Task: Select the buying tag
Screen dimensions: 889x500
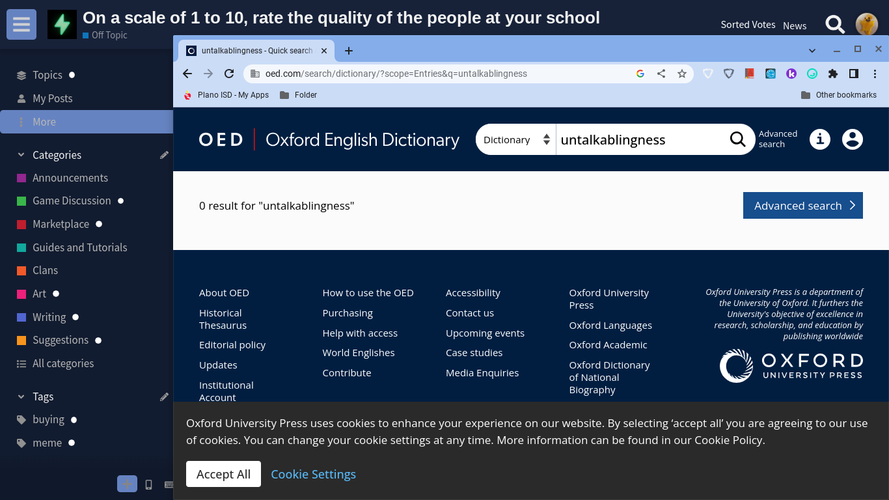Action: [x=48, y=419]
